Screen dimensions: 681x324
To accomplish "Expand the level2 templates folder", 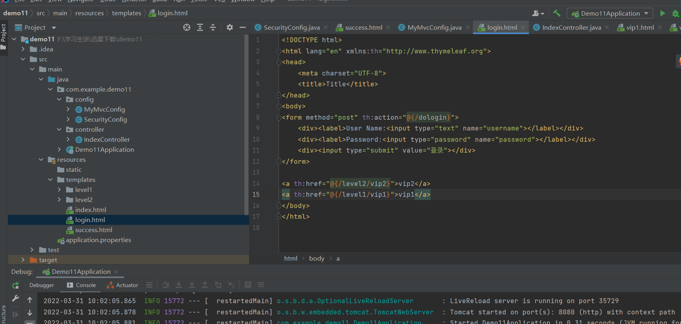I will pos(59,200).
